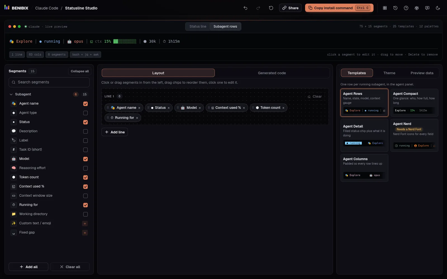Toggle dark mode moon icon
This screenshot has height=279, width=447.
(438, 8)
